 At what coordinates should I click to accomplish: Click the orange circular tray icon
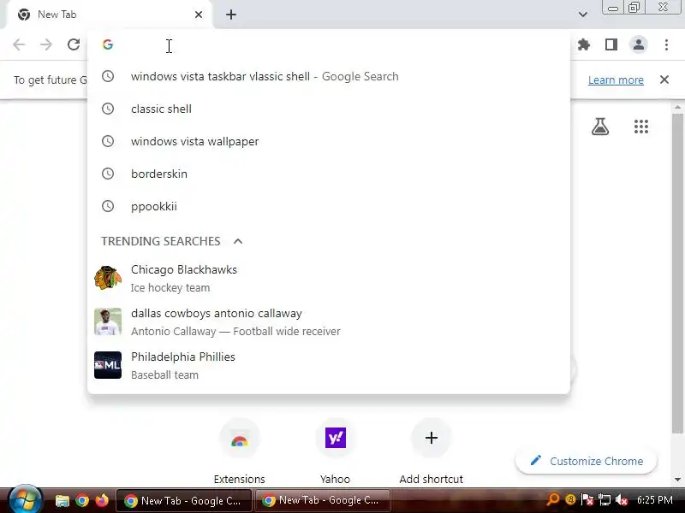tap(570, 499)
